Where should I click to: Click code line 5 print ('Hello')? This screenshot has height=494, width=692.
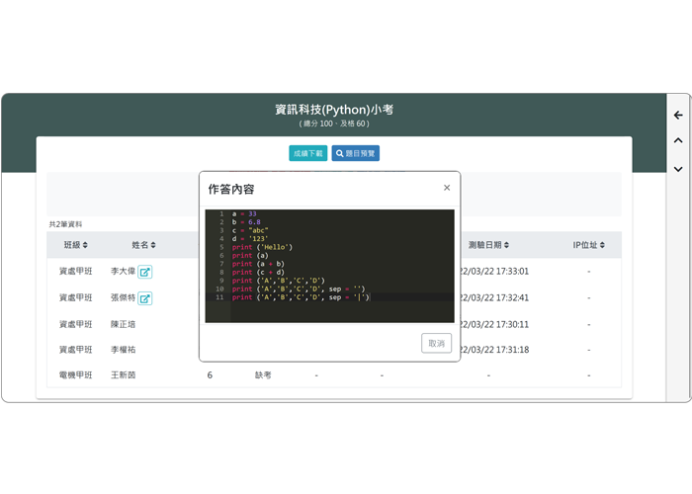coord(263,247)
